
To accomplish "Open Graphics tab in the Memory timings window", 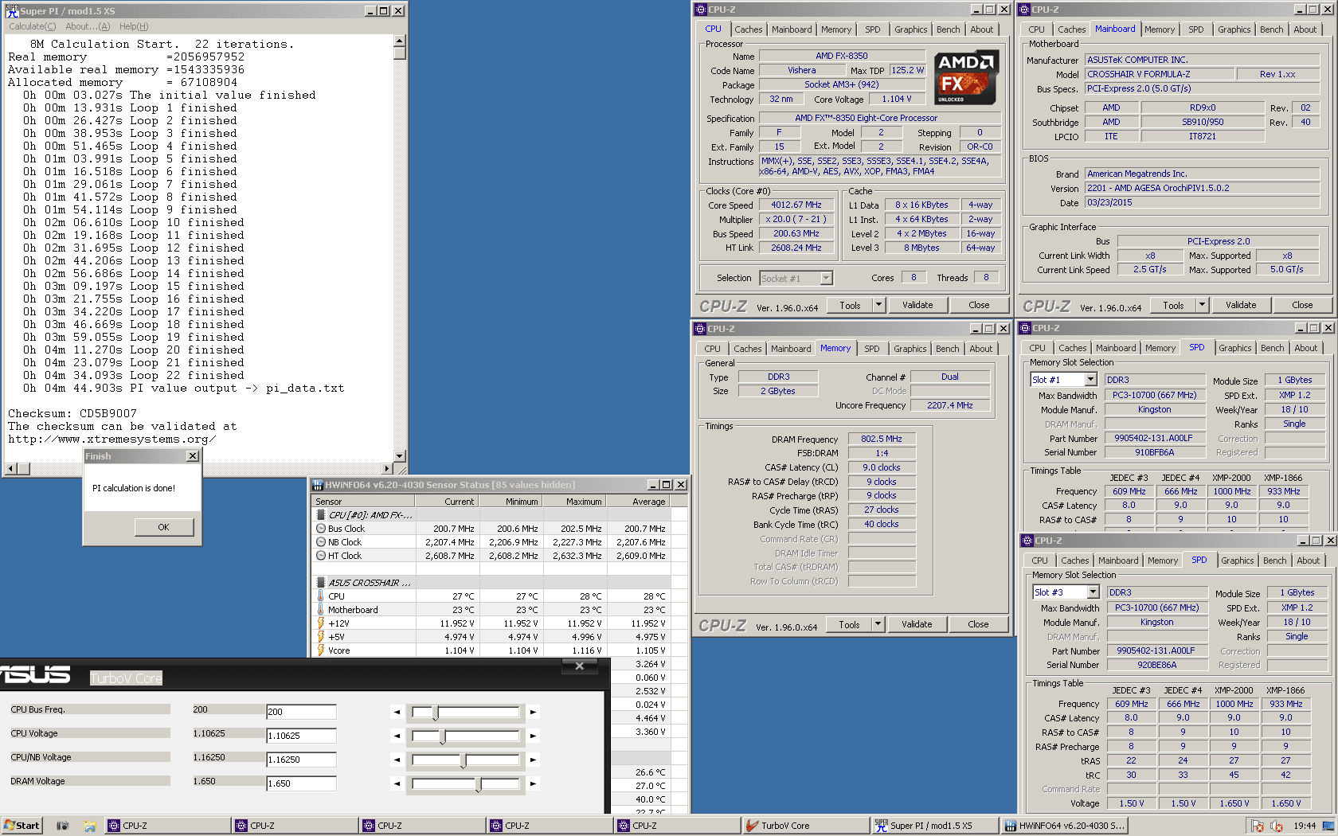I will coord(910,349).
